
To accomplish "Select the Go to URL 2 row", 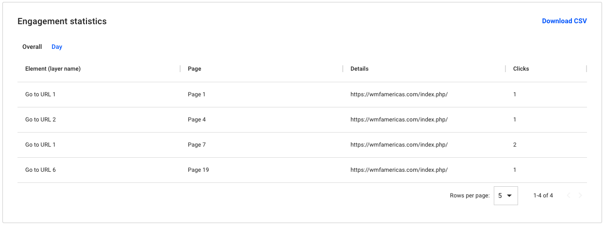I will (302, 120).
